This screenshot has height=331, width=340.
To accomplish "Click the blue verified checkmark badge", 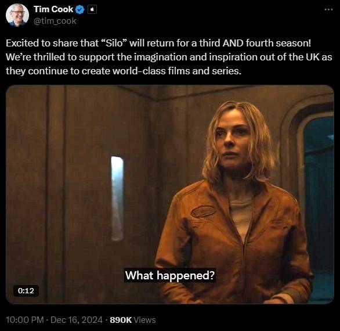I will (80, 9).
